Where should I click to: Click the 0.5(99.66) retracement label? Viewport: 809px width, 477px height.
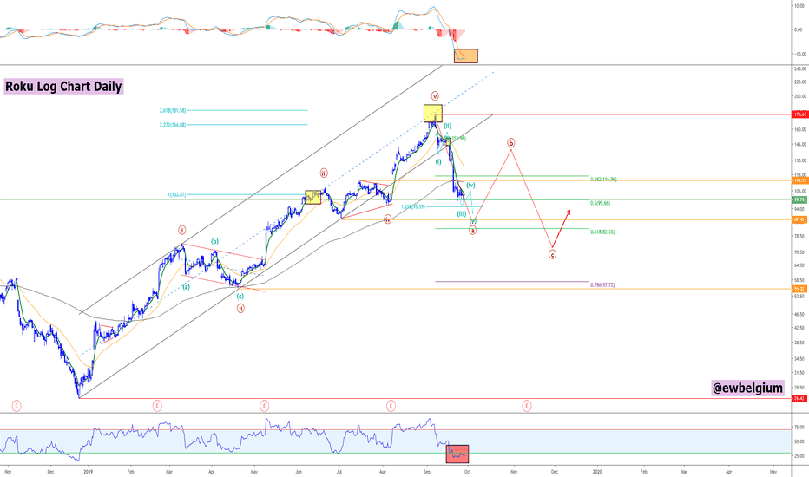tap(600, 203)
